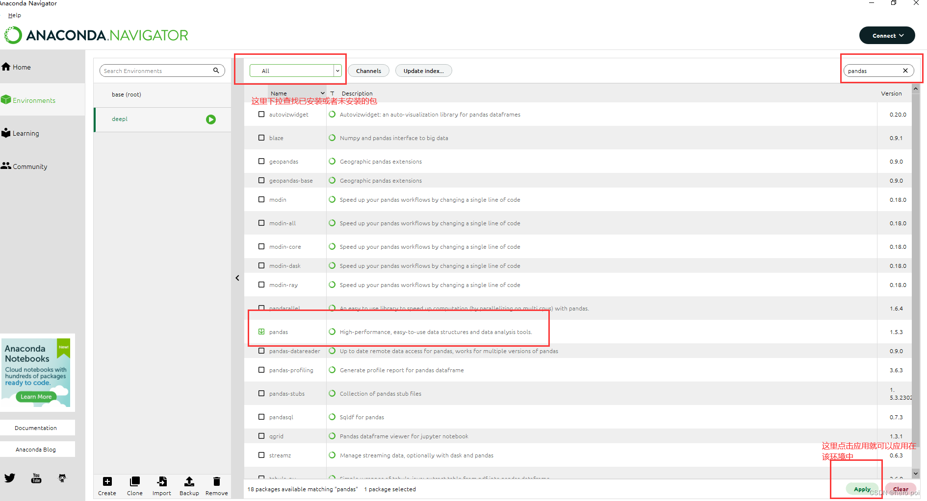Click Learn More on Anaconda Notebooks ad
This screenshot has width=927, height=501.
point(36,397)
